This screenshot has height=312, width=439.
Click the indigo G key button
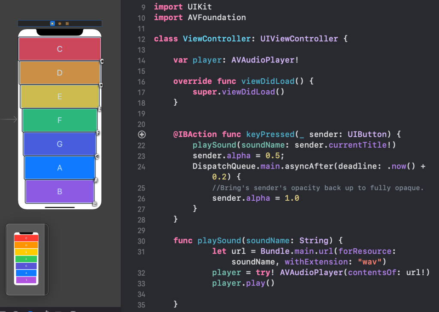point(60,144)
